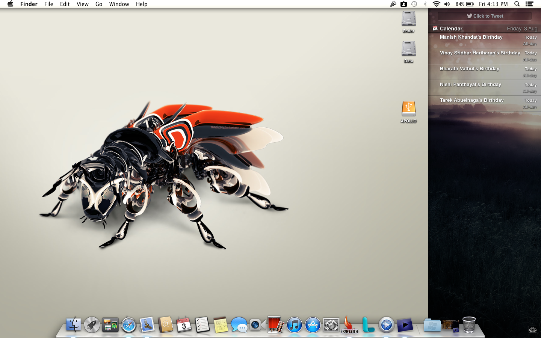Open round blue play-button app in Dock

pyautogui.click(x=387, y=325)
